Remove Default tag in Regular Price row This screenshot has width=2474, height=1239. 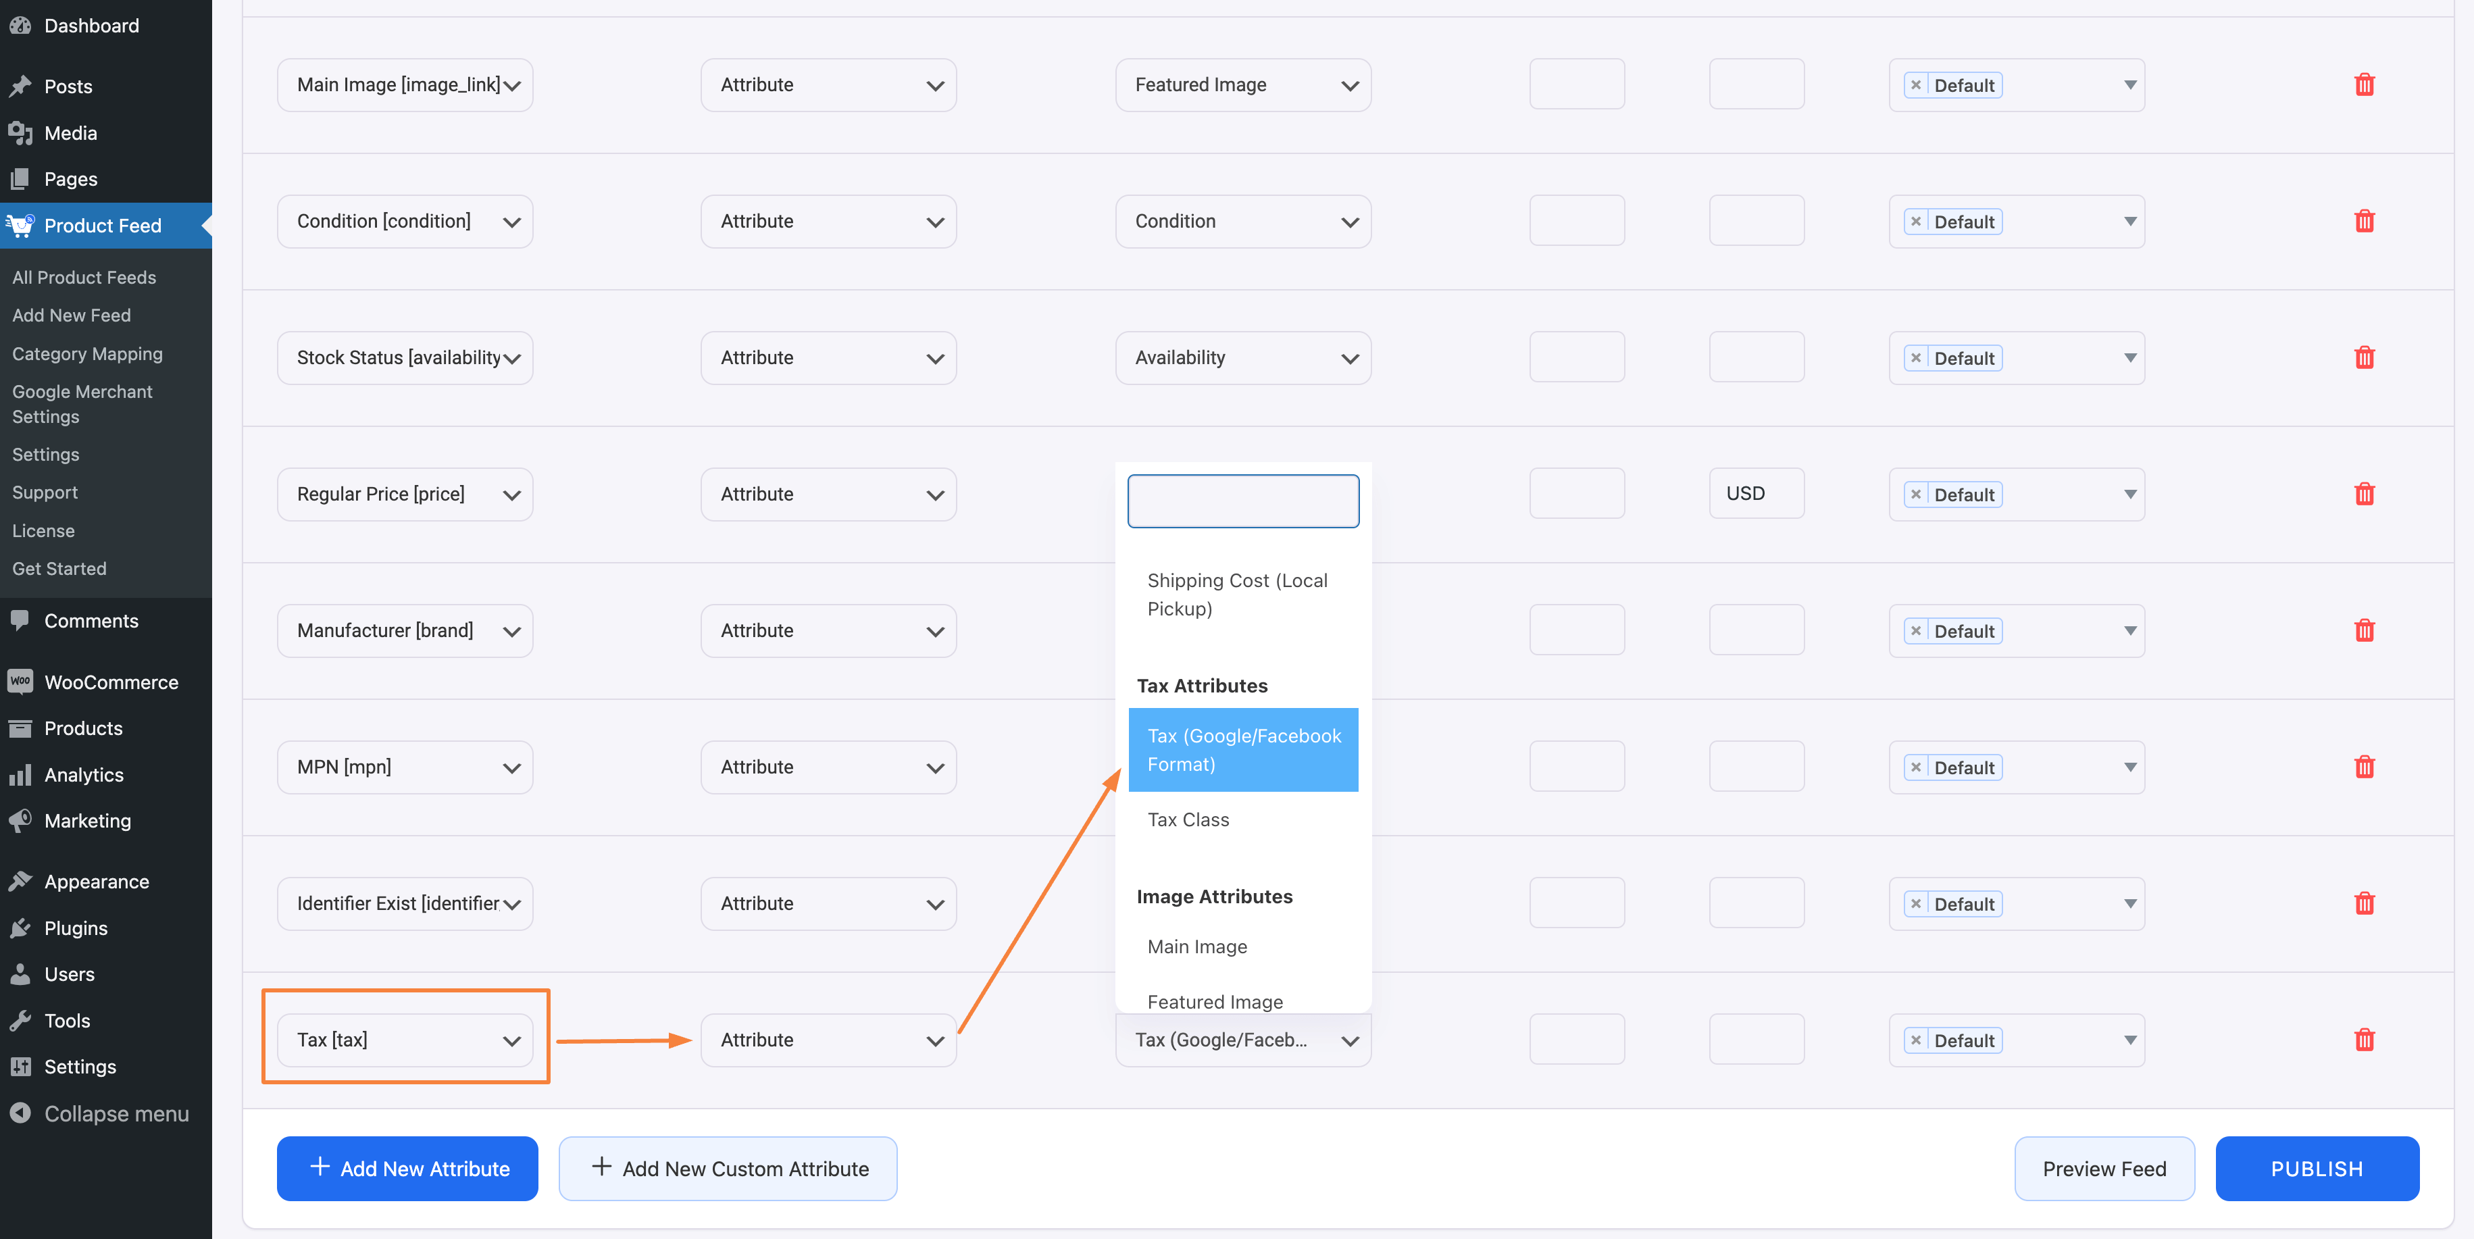tap(1915, 494)
